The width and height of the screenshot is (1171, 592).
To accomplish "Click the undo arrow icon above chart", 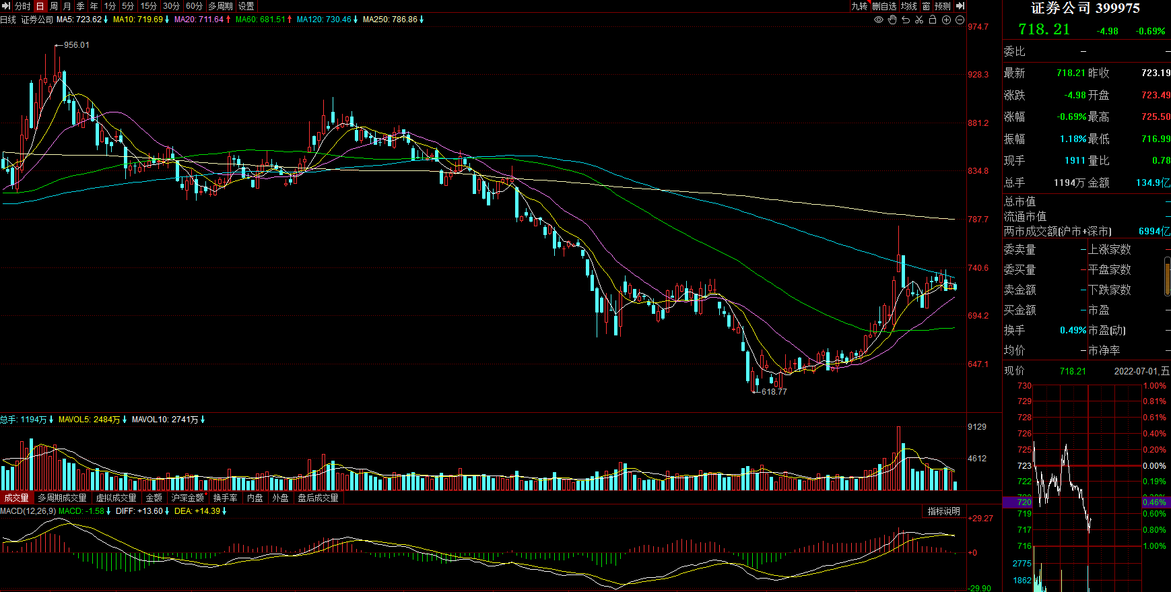I will (x=906, y=20).
